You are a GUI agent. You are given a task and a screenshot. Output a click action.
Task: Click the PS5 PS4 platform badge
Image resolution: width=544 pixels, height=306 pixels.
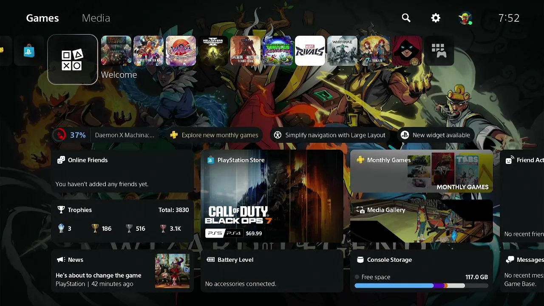point(224,233)
